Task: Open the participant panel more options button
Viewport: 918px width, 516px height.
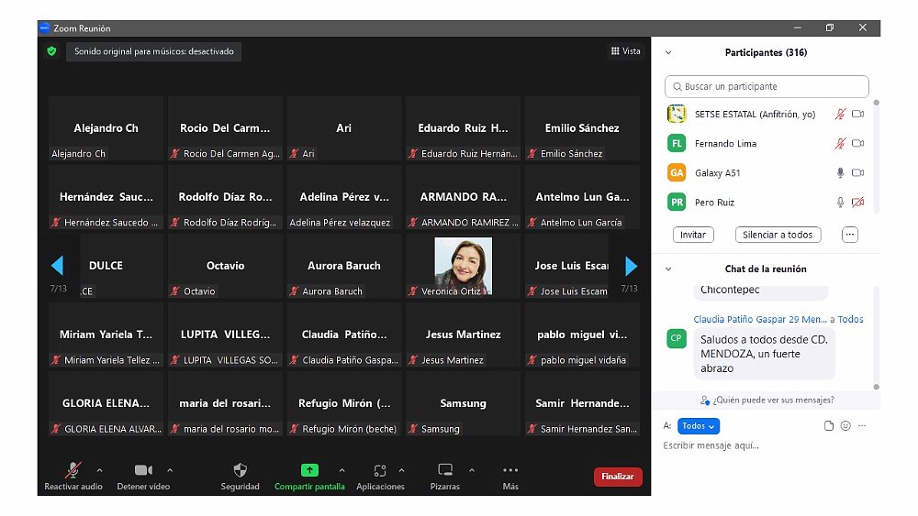Action: 850,235
